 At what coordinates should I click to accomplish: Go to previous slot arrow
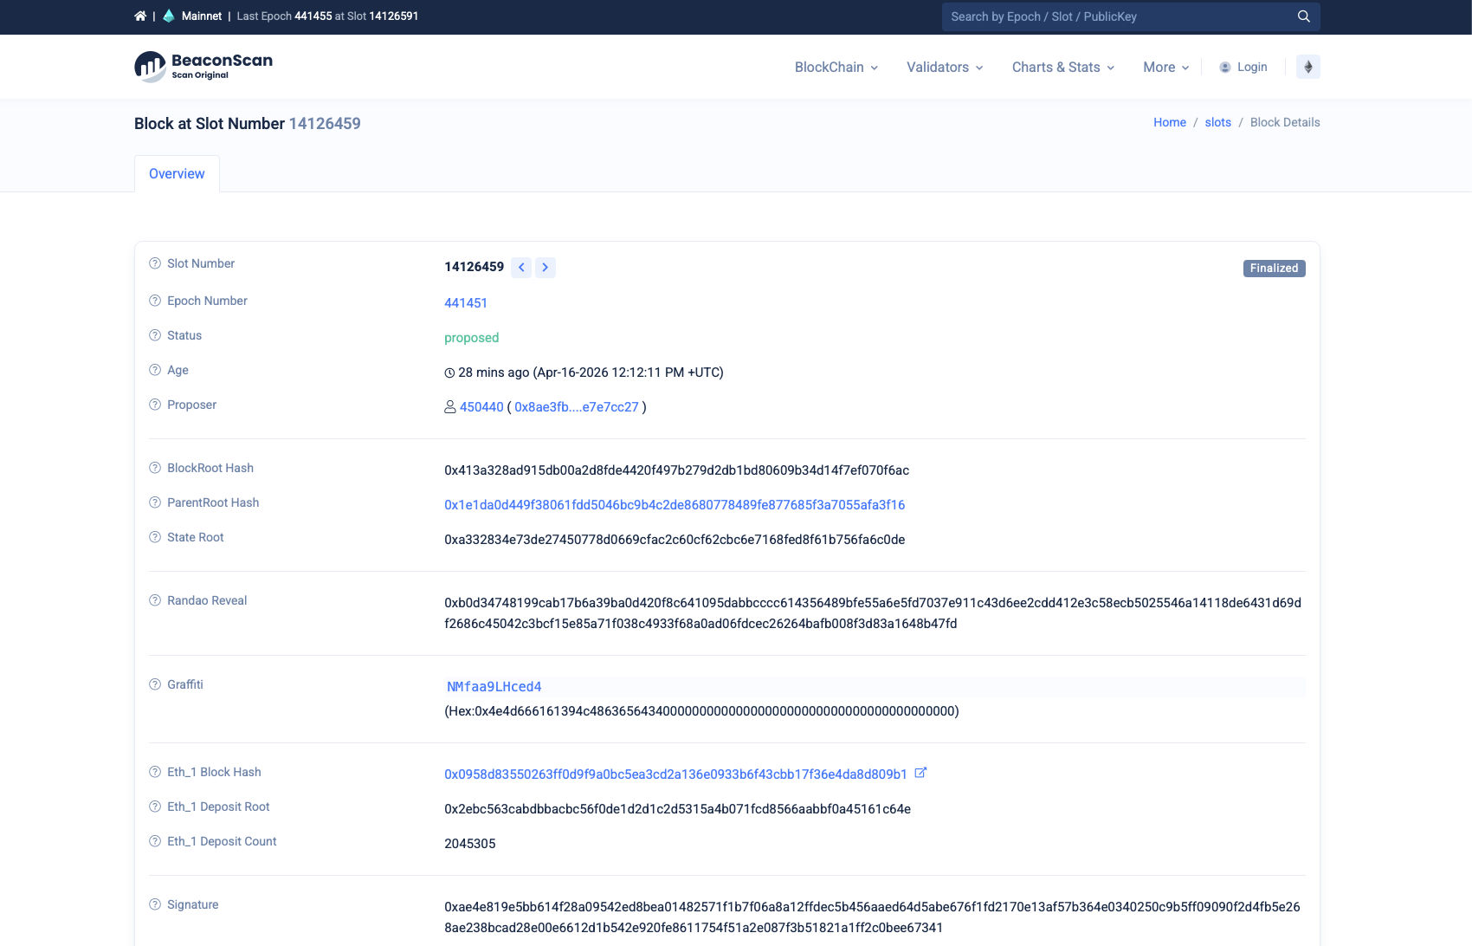tap(521, 268)
